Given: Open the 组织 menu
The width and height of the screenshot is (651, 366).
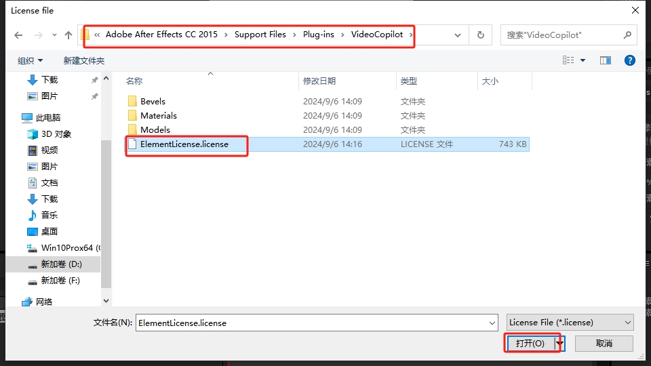Looking at the screenshot, I should [x=30, y=60].
